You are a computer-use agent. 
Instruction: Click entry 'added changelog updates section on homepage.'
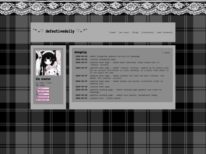pyautogui.click(x=115, y=56)
